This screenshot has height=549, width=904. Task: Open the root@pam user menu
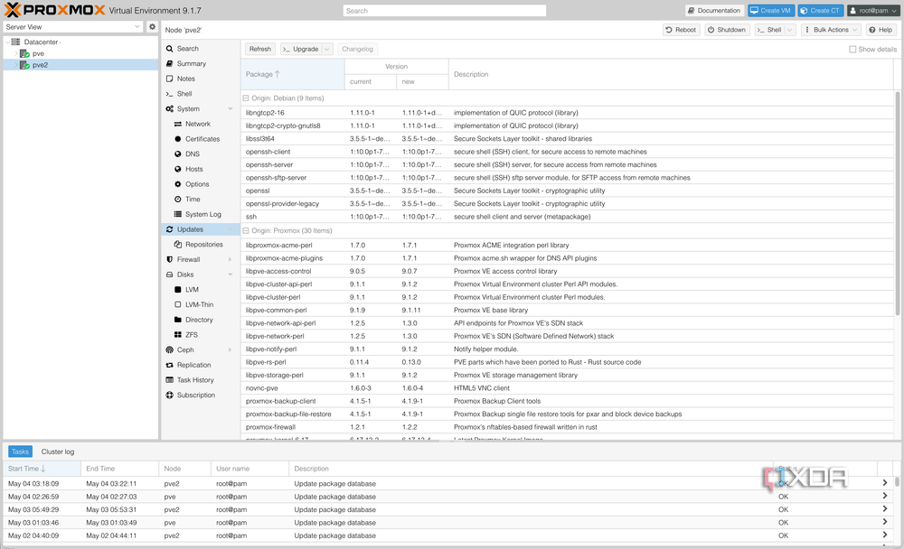point(873,10)
